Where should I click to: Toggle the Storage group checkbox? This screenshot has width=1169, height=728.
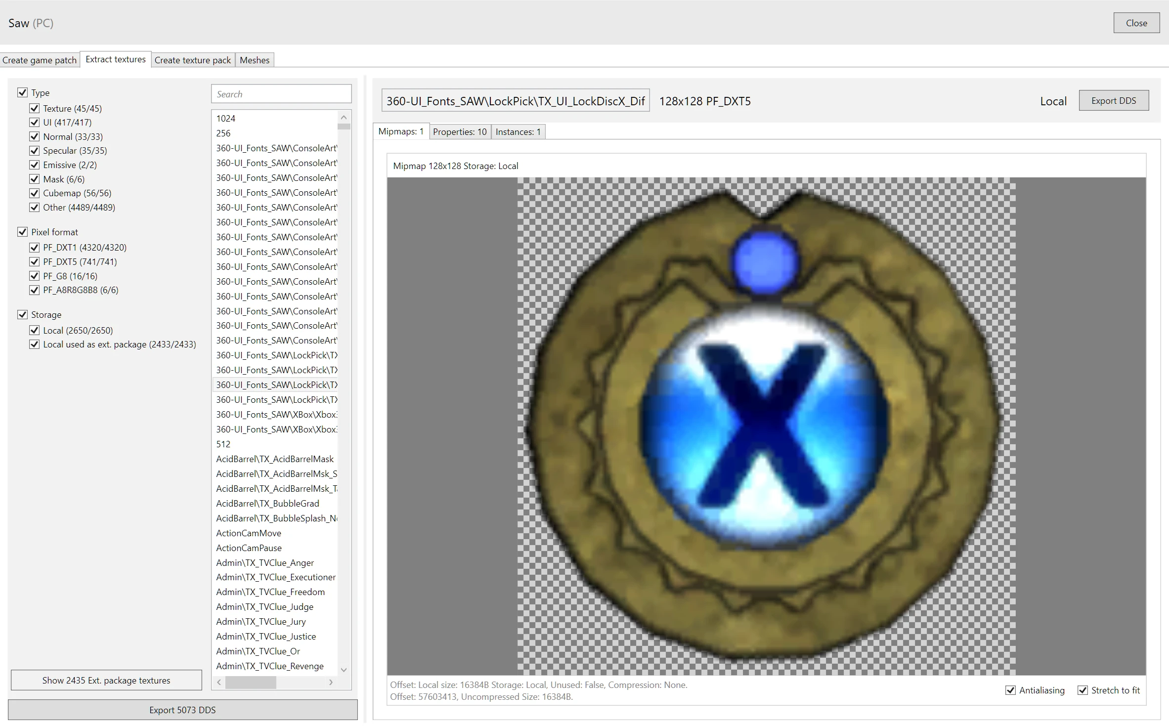click(22, 315)
